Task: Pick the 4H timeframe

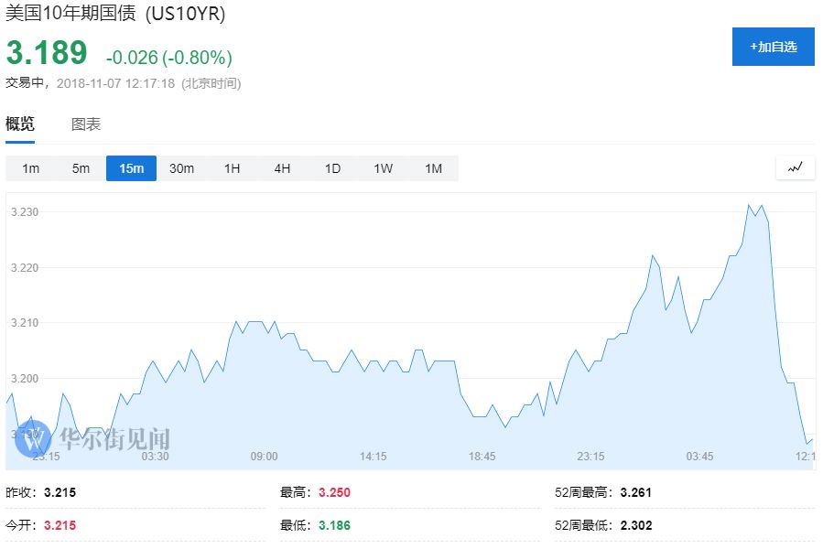Action: tap(282, 168)
